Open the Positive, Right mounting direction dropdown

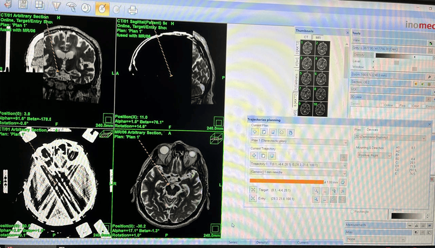click(374, 155)
